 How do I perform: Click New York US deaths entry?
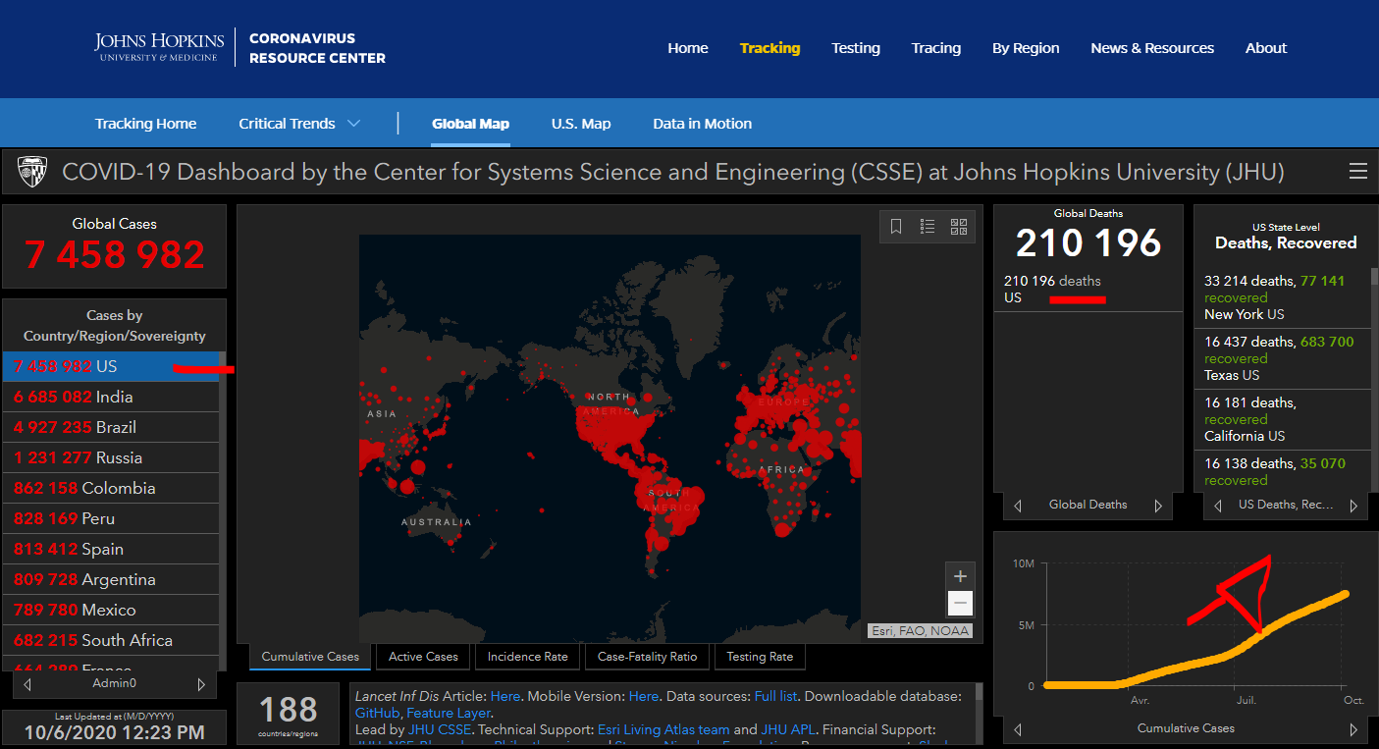click(x=1283, y=297)
